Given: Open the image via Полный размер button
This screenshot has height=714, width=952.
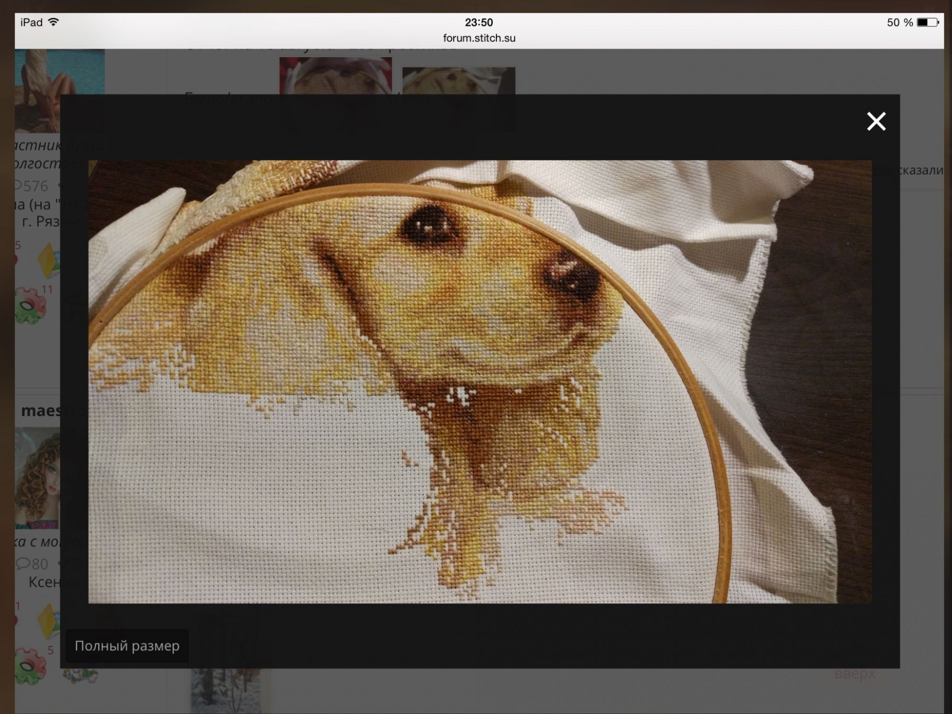Looking at the screenshot, I should tap(127, 646).
